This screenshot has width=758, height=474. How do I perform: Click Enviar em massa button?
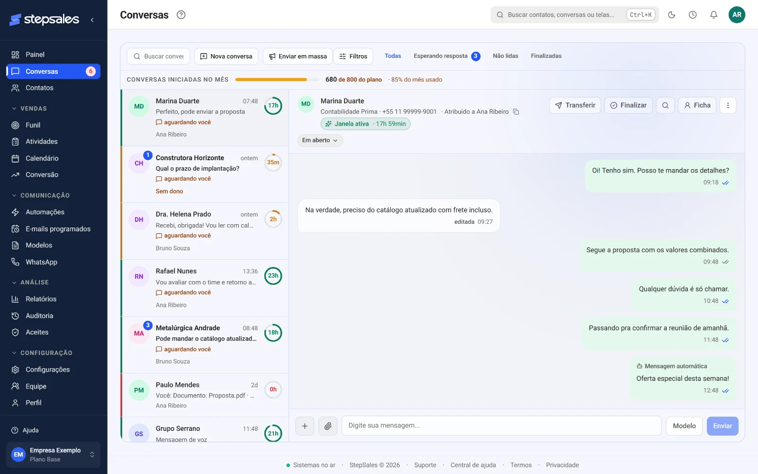298,56
